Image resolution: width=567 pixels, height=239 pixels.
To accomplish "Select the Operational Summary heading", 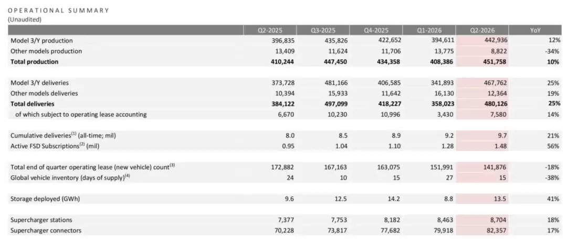I will pyautogui.click(x=58, y=11).
